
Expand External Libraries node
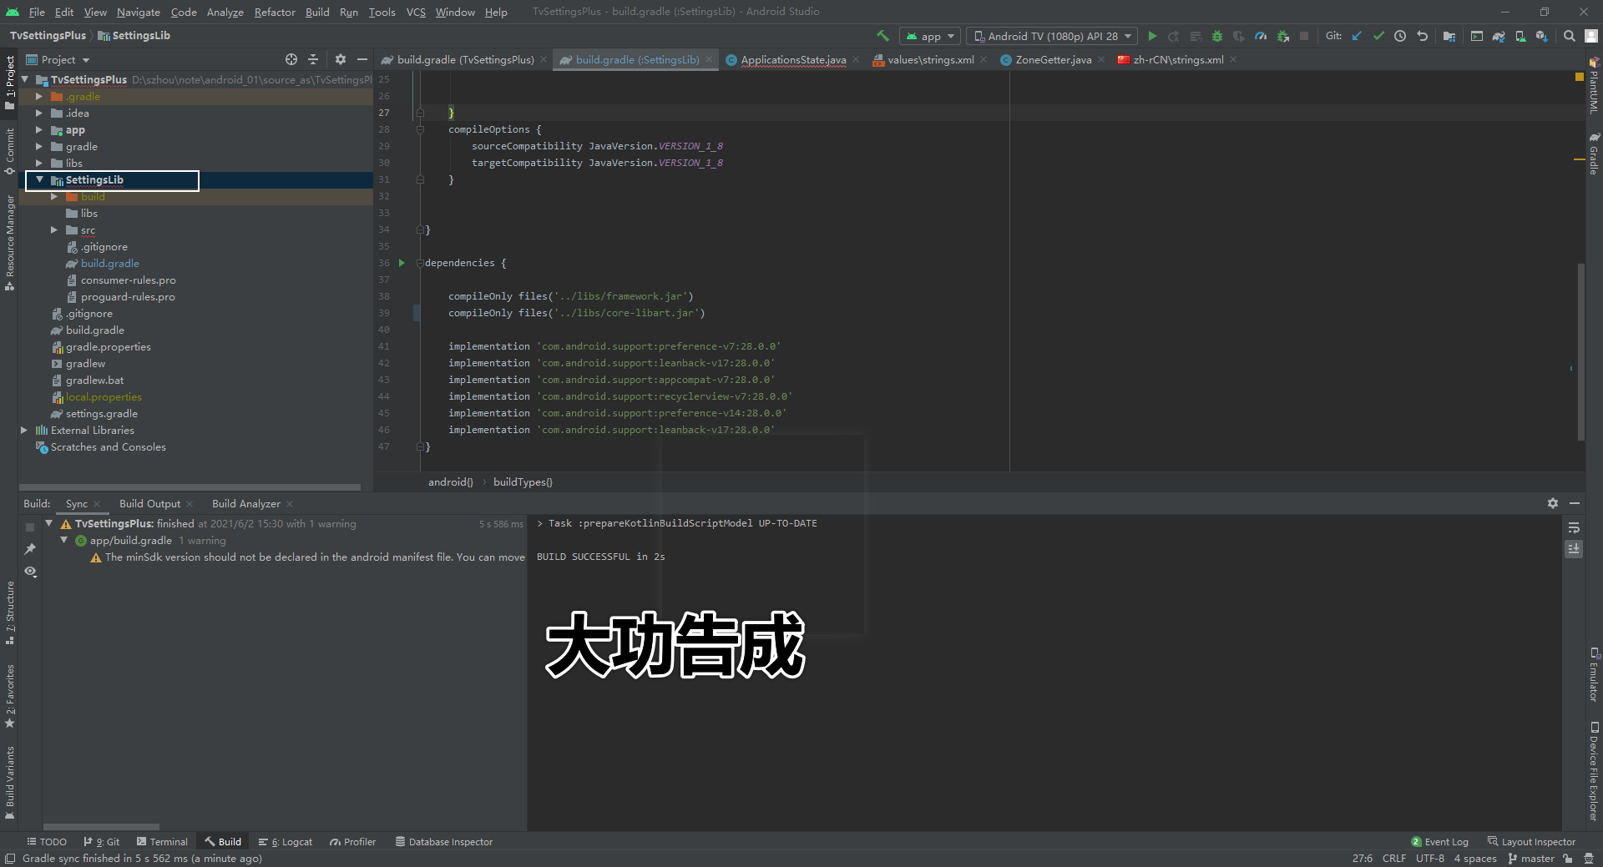coord(24,430)
